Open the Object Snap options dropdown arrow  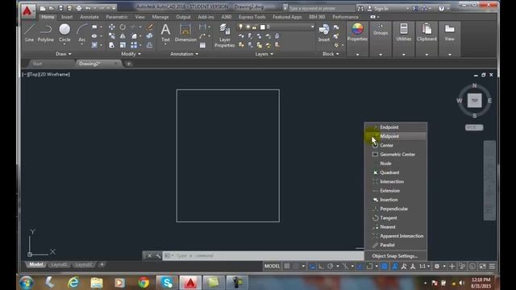[x=377, y=267]
